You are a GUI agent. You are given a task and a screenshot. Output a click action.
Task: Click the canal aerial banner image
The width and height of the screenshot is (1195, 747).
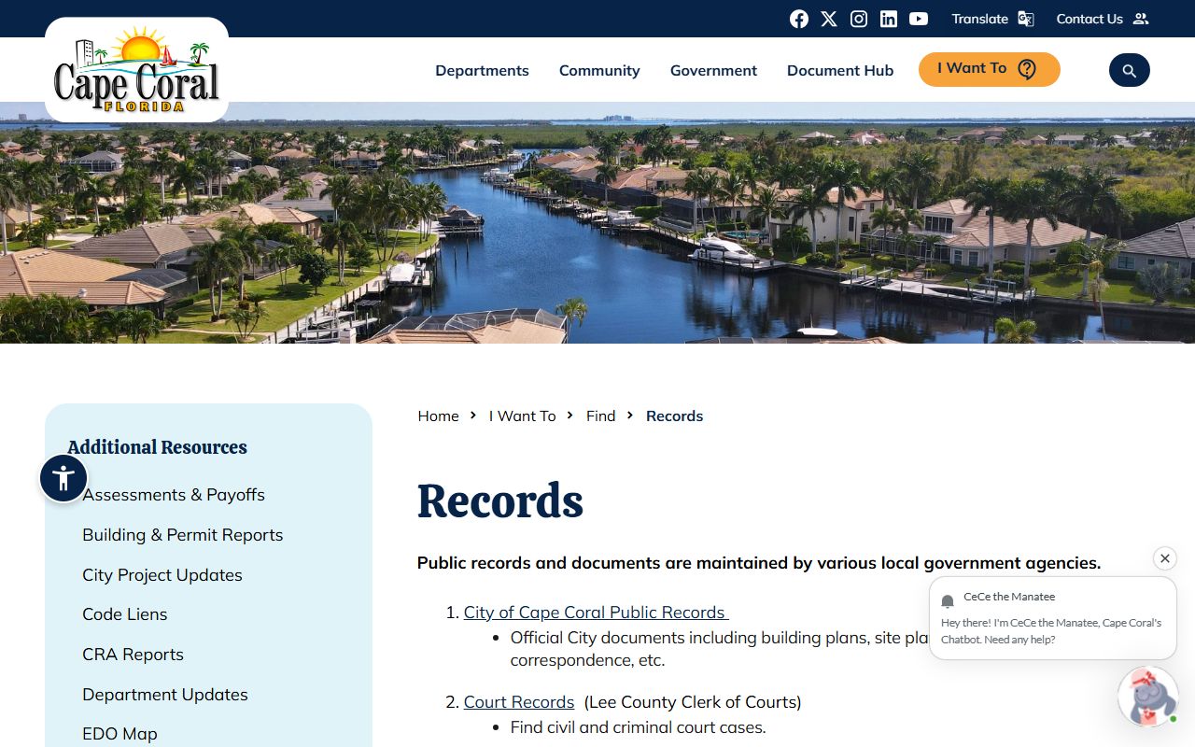click(x=597, y=222)
